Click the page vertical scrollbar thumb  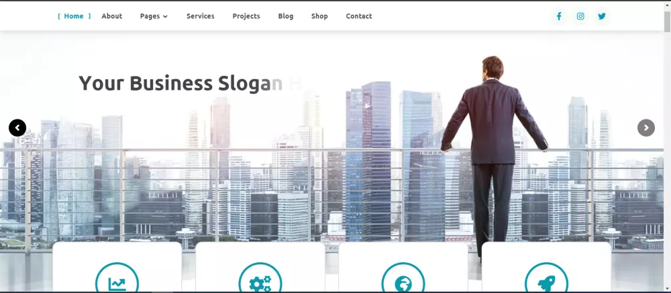[667, 21]
